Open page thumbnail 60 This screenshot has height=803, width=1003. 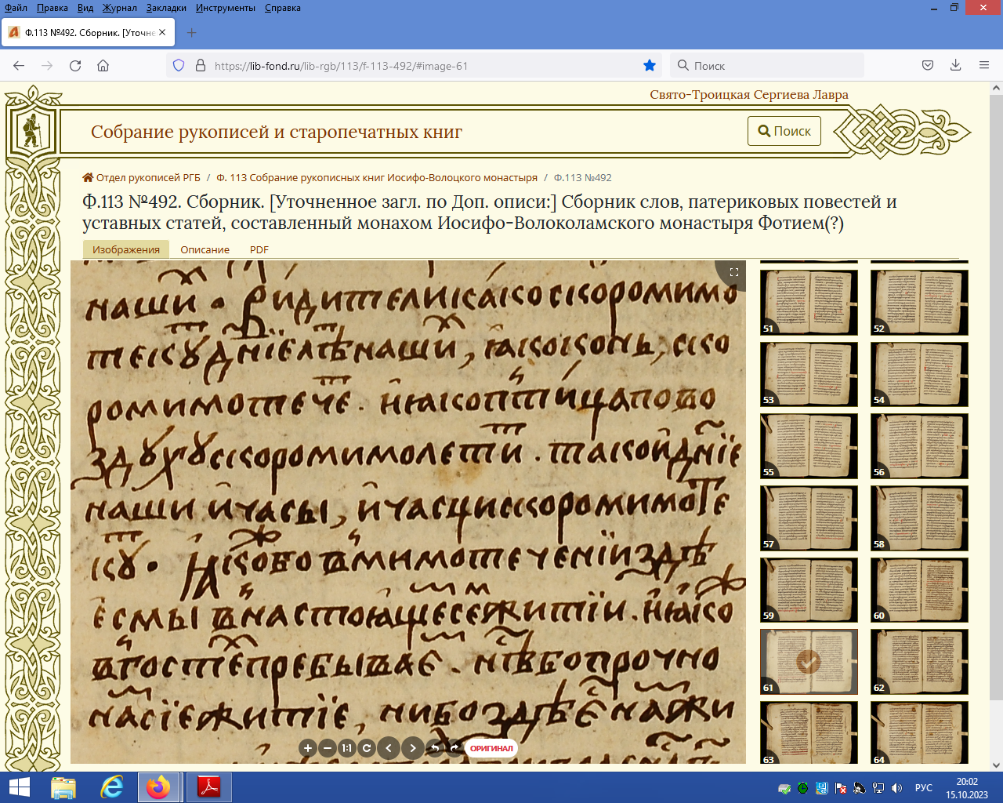click(x=919, y=590)
